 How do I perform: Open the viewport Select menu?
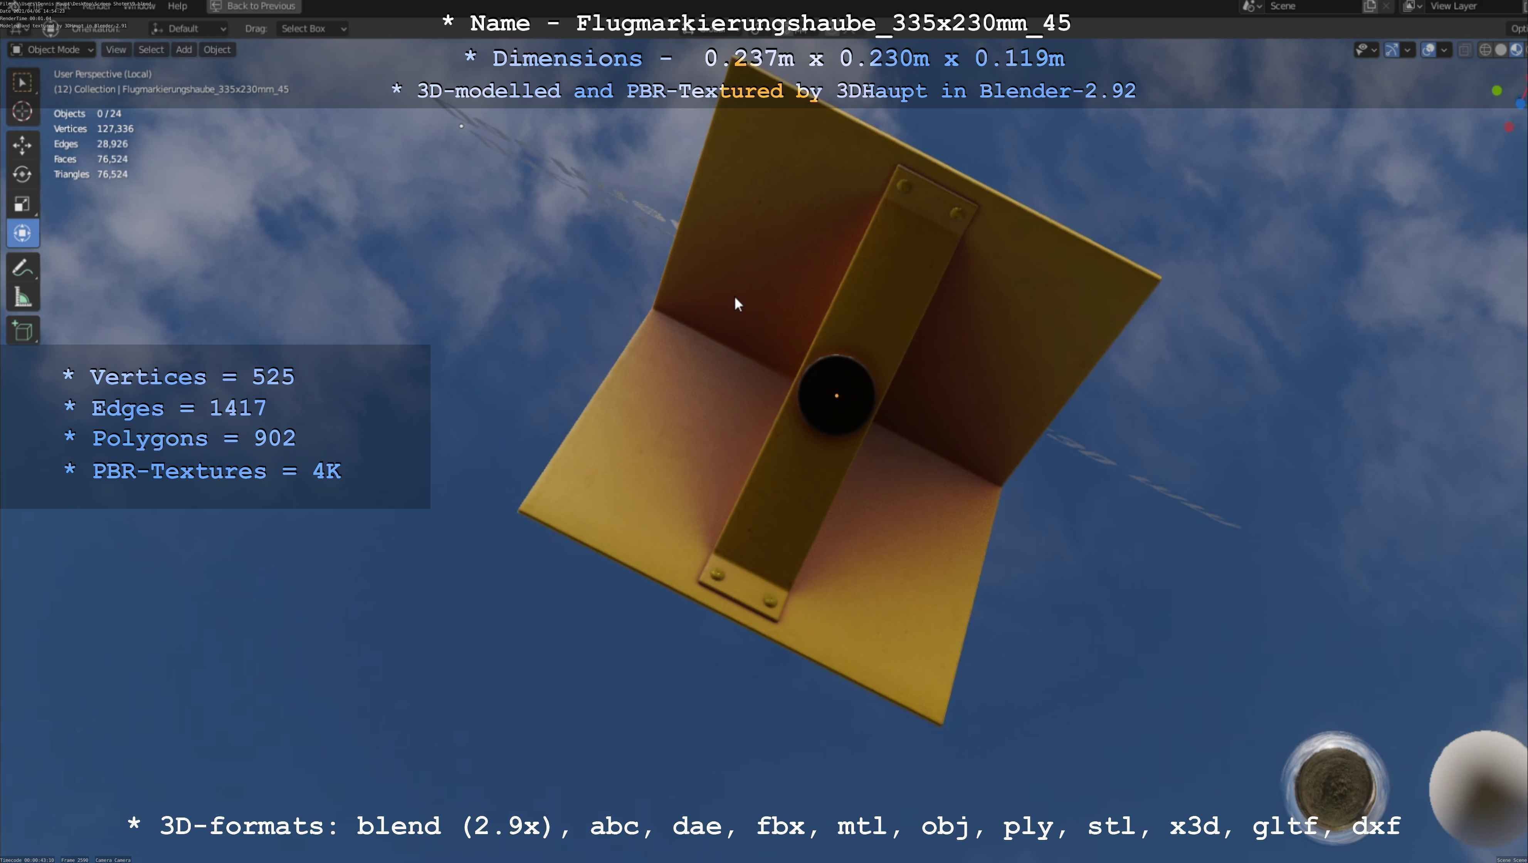click(151, 50)
